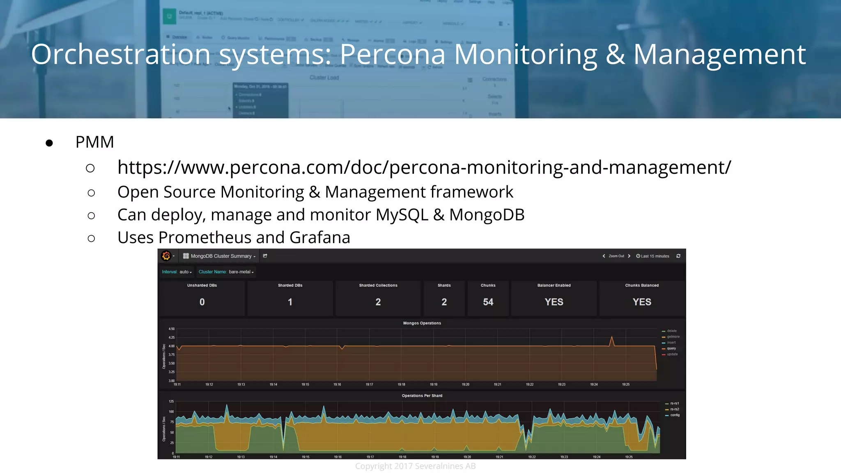Click the Sharded Collections panel title
This screenshot has height=473, width=841.
tap(378, 285)
